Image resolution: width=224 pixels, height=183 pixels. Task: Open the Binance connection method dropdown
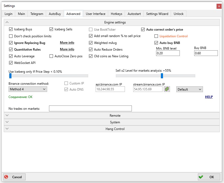[x=28, y=89]
